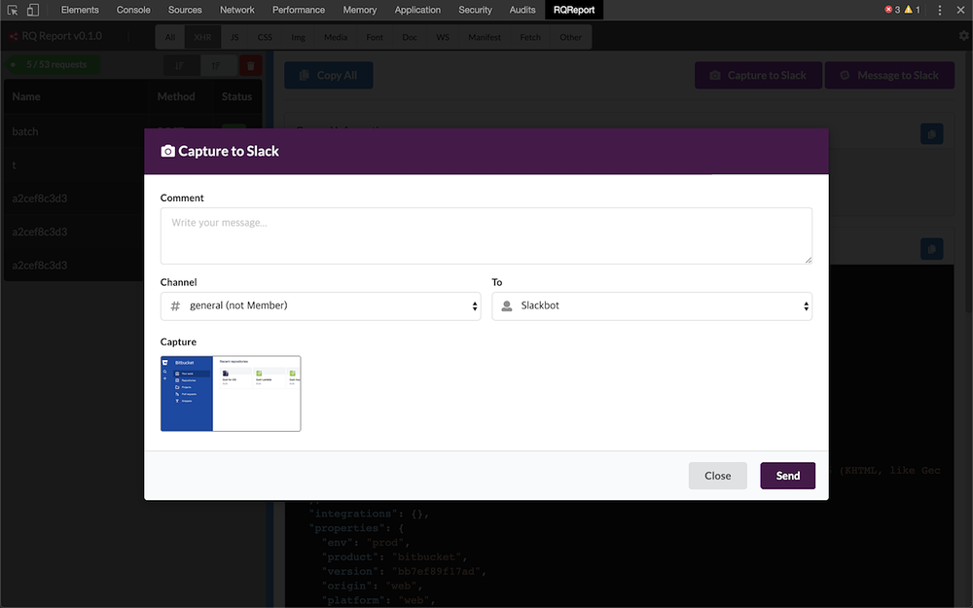Click the Send button
Viewport: 973px width, 608px height.
(787, 476)
